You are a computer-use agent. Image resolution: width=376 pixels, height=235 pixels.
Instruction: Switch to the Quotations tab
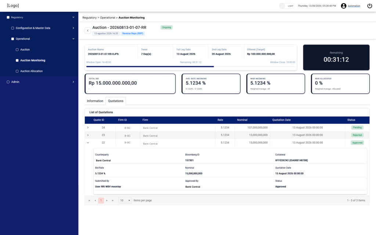(x=116, y=101)
